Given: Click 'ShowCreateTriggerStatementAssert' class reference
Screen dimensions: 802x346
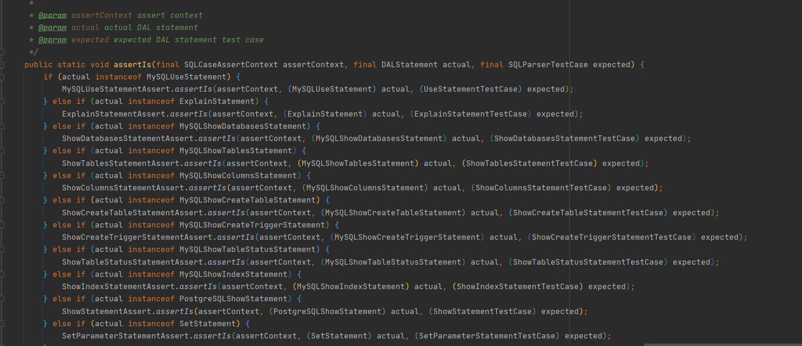Looking at the screenshot, I should pyautogui.click(x=137, y=237).
